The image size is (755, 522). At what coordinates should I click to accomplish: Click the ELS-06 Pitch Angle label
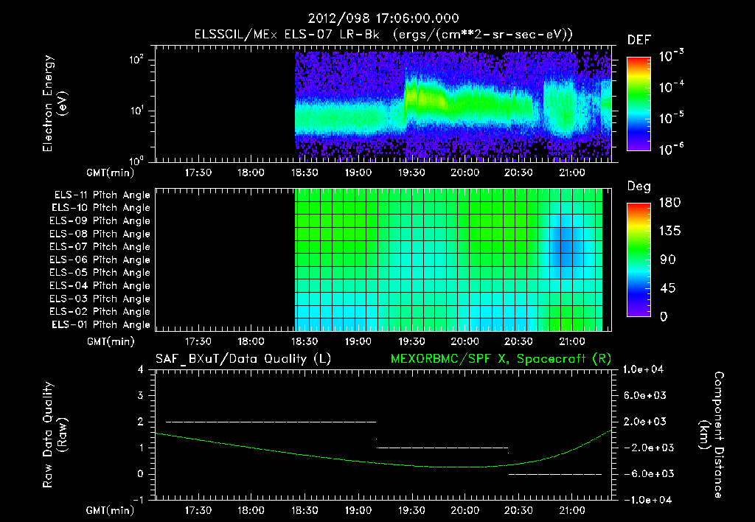100,260
